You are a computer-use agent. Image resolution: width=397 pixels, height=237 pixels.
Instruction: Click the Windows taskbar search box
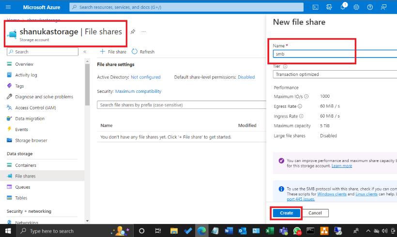[75, 231]
